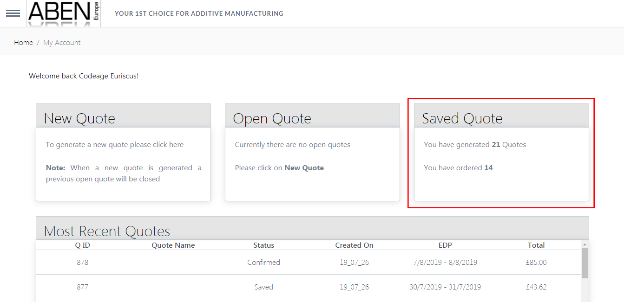Select the EDP column header
624x302 pixels.
(x=445, y=245)
